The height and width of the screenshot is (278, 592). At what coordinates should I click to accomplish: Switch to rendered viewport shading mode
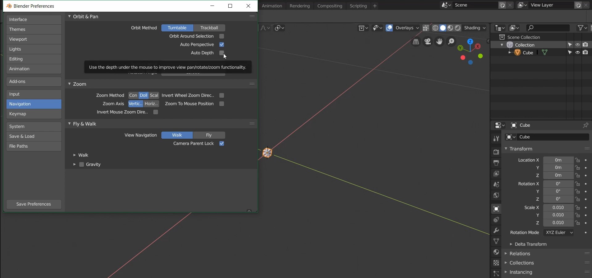(458, 28)
